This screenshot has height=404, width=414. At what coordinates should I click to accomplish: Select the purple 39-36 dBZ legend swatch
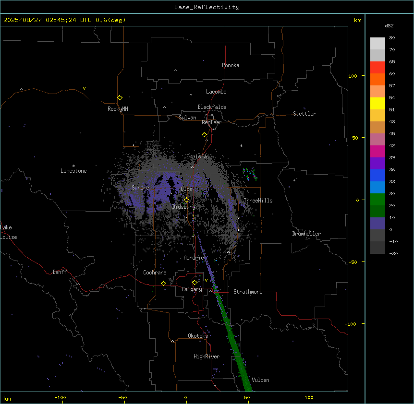click(377, 164)
